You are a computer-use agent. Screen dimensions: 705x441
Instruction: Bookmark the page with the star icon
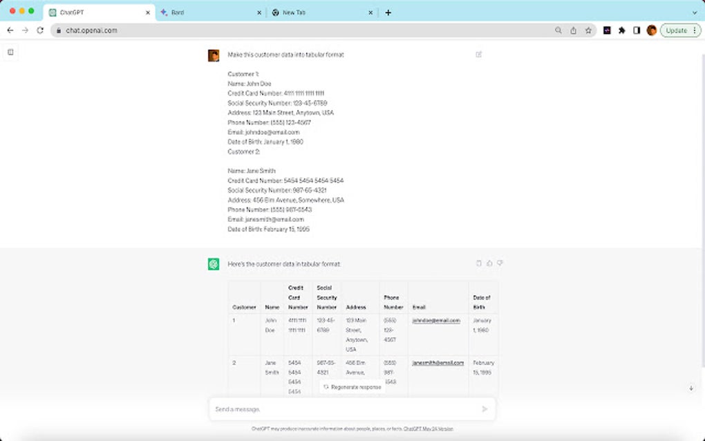point(588,30)
